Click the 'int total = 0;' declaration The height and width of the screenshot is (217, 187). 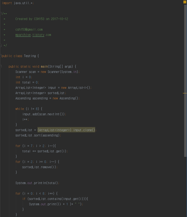(27, 83)
